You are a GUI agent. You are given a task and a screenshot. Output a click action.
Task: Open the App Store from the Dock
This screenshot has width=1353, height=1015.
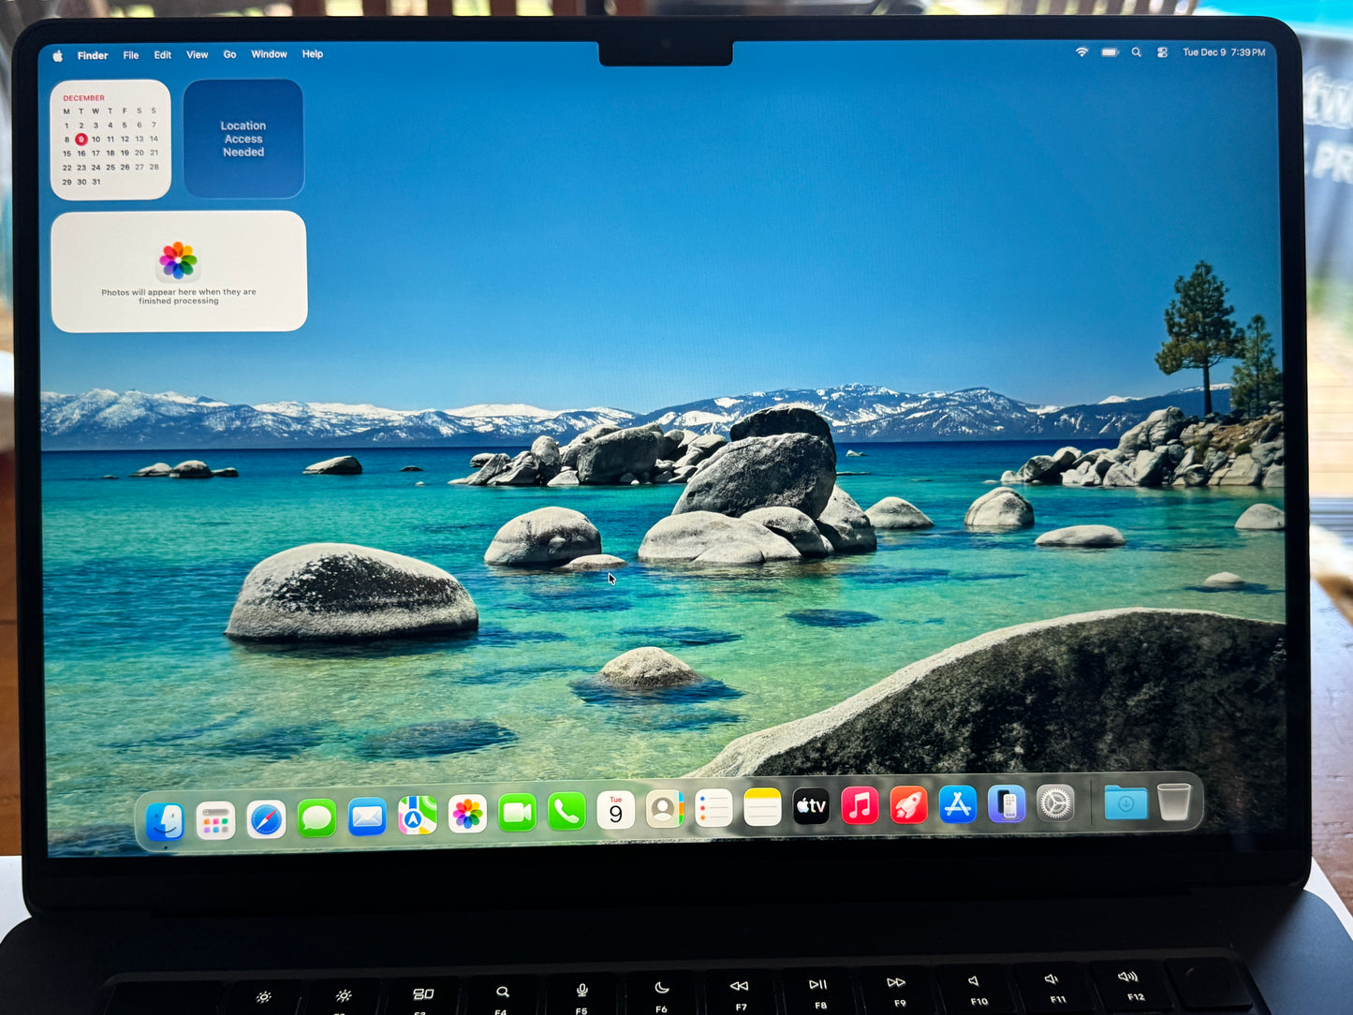tap(958, 803)
